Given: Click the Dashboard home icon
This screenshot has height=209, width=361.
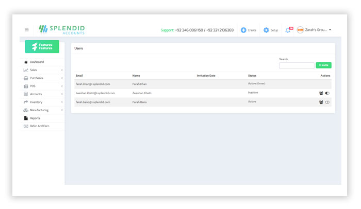Looking at the screenshot, I should coord(26,62).
